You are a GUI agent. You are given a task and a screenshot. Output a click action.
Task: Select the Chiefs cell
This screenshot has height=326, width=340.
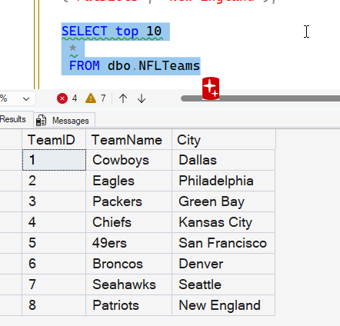tap(128, 222)
